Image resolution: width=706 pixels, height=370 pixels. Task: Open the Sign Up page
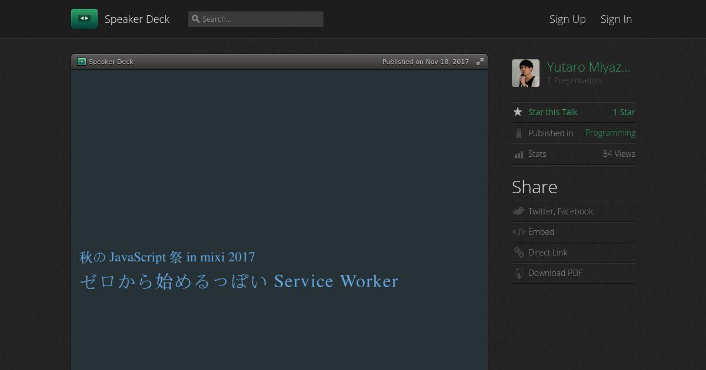click(x=568, y=19)
